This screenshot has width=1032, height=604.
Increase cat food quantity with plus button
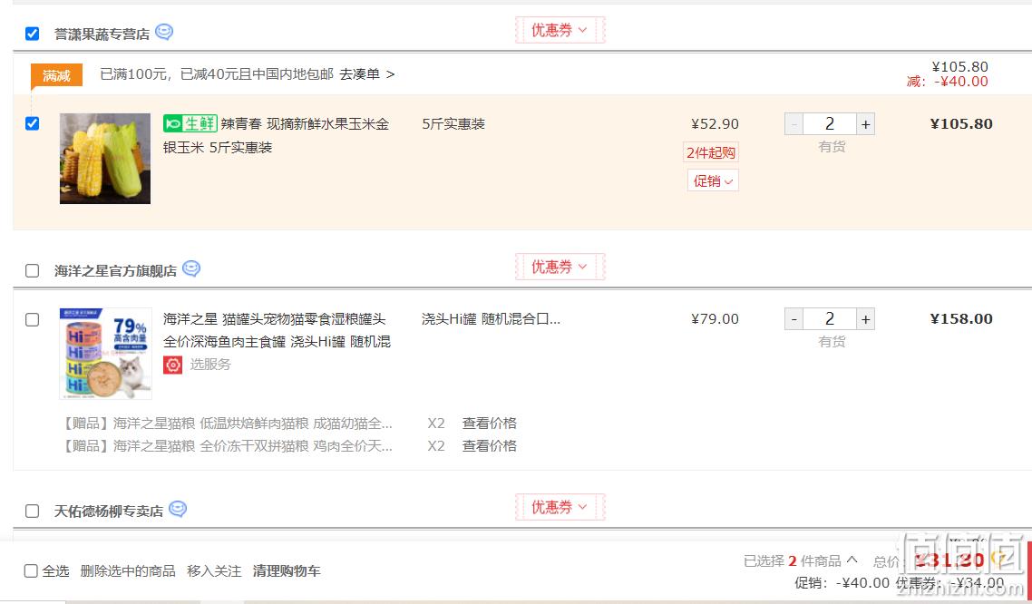click(865, 319)
